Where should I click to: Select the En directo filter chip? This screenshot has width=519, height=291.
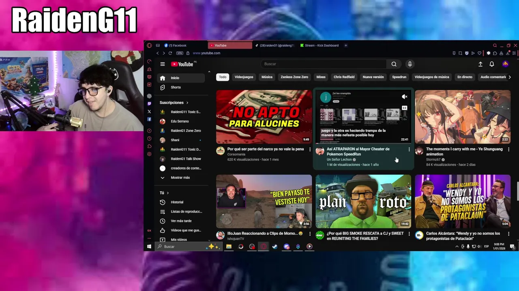coord(465,77)
